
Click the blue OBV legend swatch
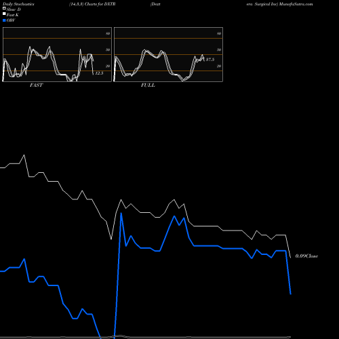click(4, 20)
